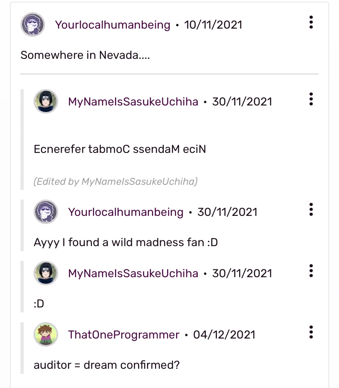Viewport: 339px width, 388px height.
Task: Open Yourlocalhumanbeing profile link on the top post
Action: (x=113, y=25)
